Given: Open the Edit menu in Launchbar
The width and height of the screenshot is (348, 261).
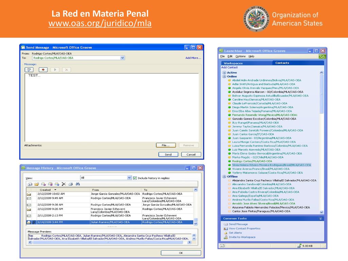Looking at the screenshot, I should tap(230, 56).
